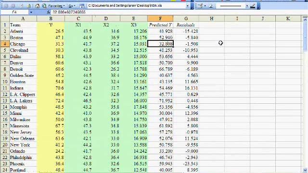Click the X3 header cell
308x173 pixels.
134,25
